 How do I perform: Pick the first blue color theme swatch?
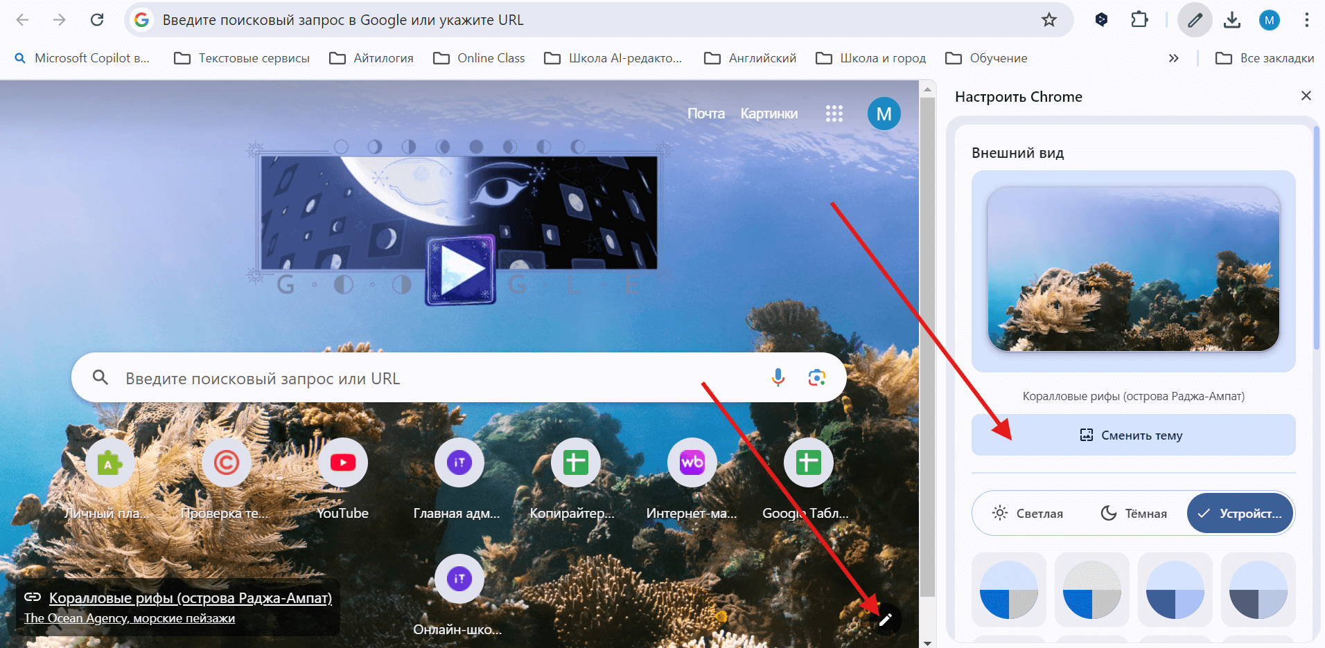1008,589
